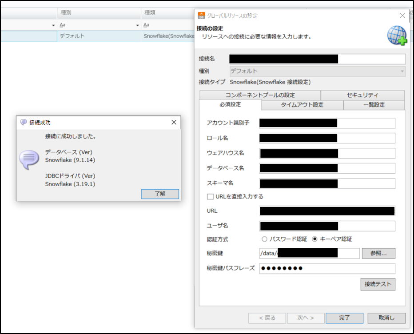Click the 接続テスト button
Image resolution: width=414 pixels, height=334 pixels.
coord(378,284)
